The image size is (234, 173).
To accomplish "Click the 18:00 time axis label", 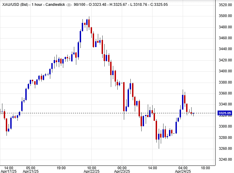I will (206, 168).
